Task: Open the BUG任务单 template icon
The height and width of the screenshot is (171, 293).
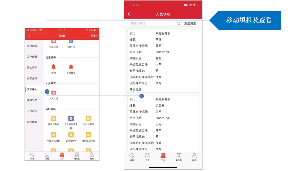Action: [88, 118]
